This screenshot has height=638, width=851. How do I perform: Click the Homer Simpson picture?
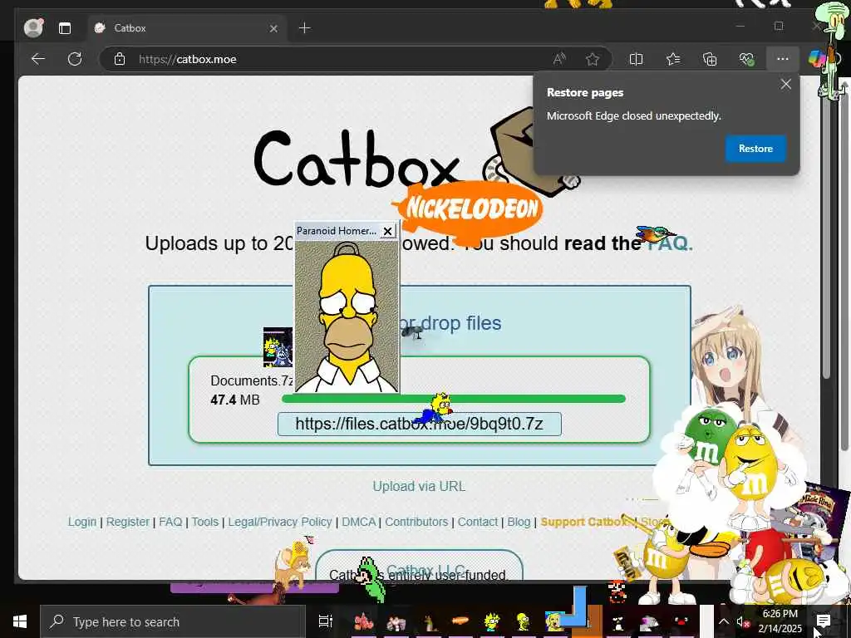click(x=347, y=316)
